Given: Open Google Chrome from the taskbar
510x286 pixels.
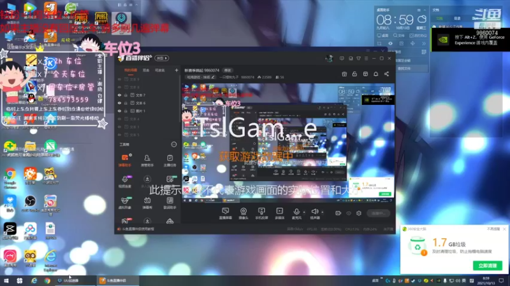Looking at the screenshot, I should point(47,280).
